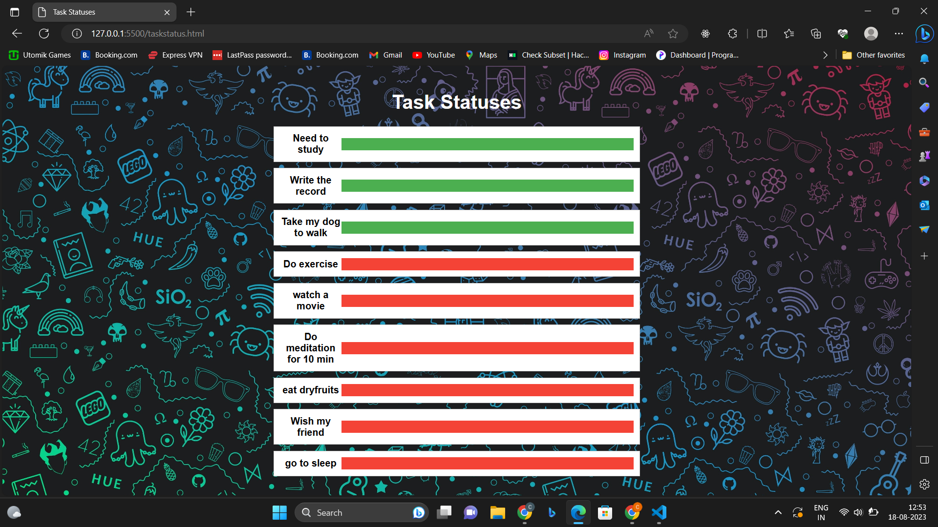Screen dimensions: 938x527
Task: Open the Settings and more menu
Action: [x=899, y=33]
